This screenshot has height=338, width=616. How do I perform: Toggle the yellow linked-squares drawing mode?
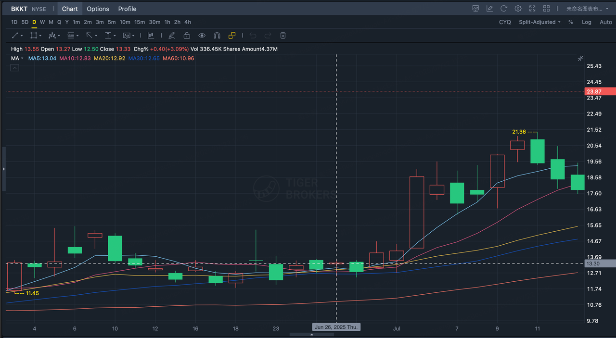pyautogui.click(x=232, y=35)
